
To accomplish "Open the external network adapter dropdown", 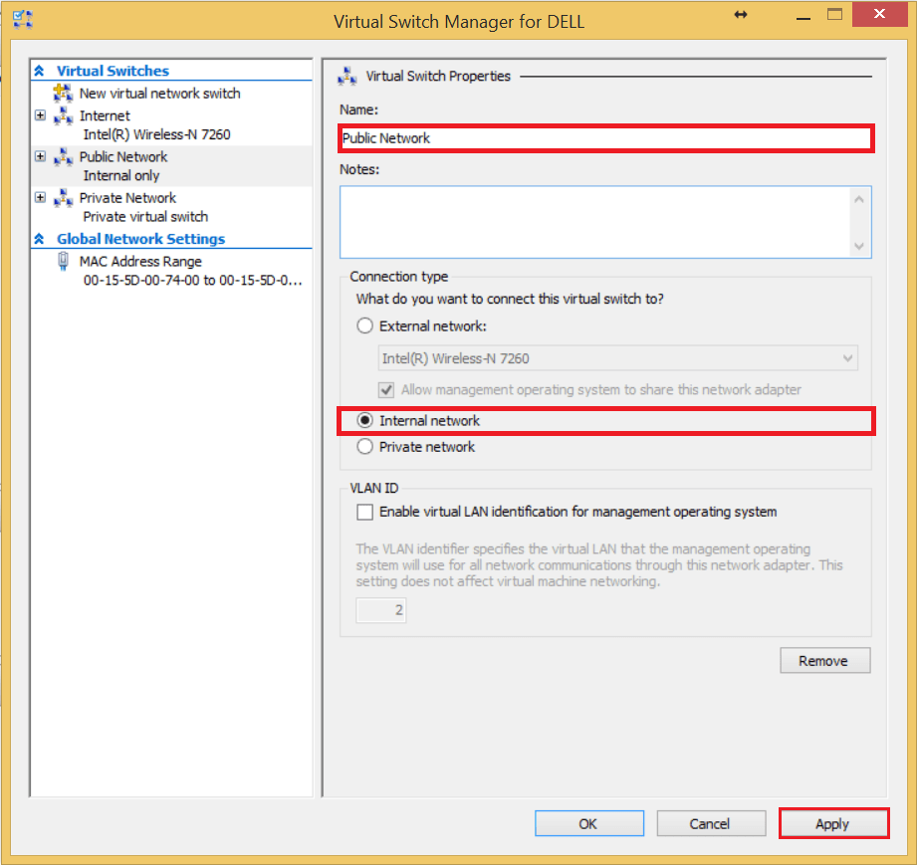I will tap(845, 358).
